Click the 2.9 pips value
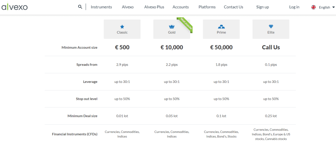The height and width of the screenshot is (143, 336). point(122,65)
